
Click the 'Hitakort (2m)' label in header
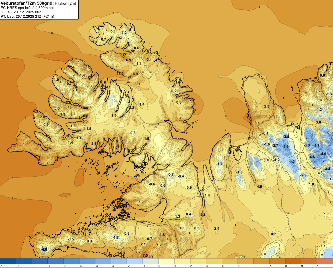point(65,3)
